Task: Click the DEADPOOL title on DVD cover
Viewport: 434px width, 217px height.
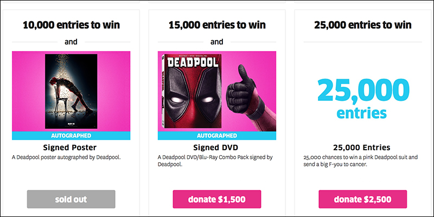Action: pyautogui.click(x=193, y=62)
